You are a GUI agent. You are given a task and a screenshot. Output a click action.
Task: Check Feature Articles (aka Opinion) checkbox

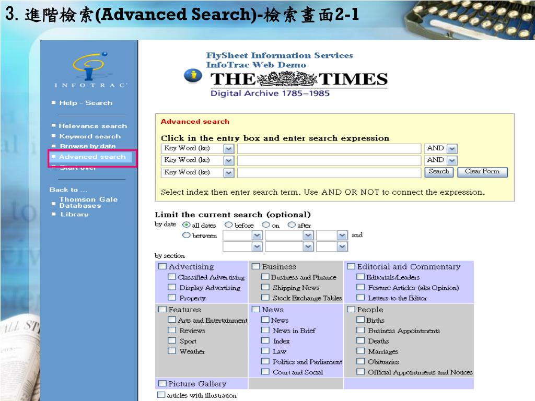click(360, 287)
